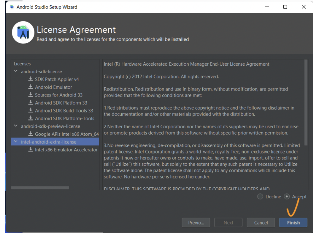Select the intel-android-extra-license tree node
319x239 pixels.
tap(49, 142)
